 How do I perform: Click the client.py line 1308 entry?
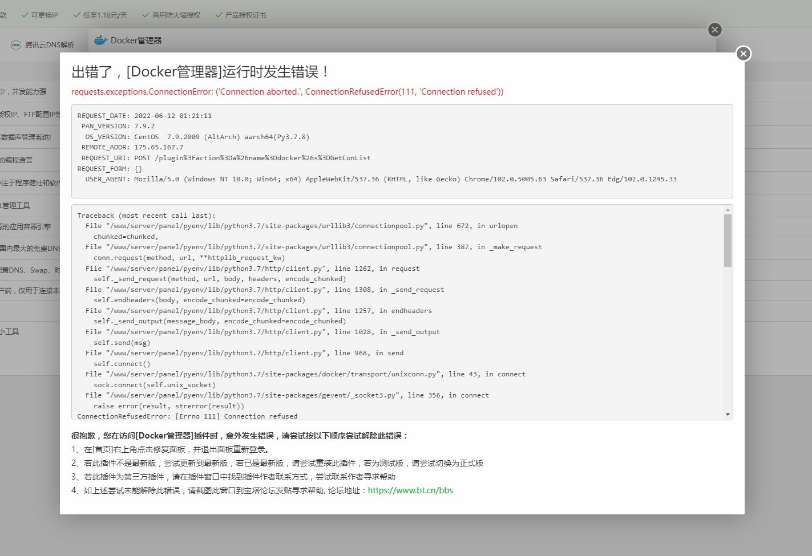(x=265, y=290)
